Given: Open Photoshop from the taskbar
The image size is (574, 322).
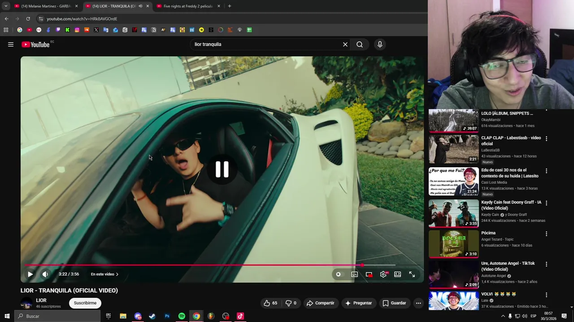Looking at the screenshot, I should tap(167, 316).
